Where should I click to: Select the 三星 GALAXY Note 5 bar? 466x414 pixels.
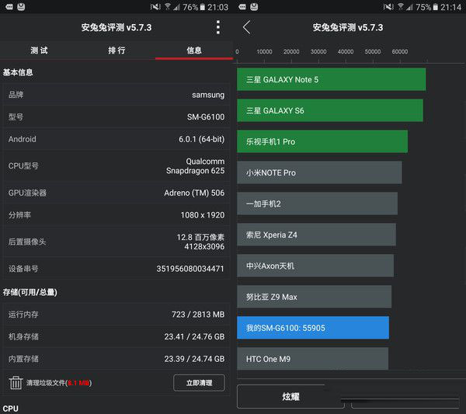(332, 79)
